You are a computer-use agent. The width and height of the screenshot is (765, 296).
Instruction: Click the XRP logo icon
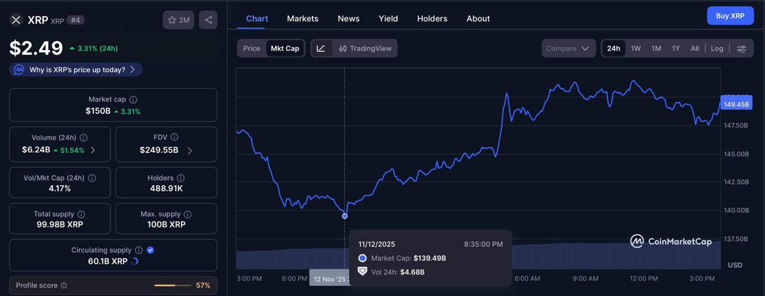click(16, 20)
